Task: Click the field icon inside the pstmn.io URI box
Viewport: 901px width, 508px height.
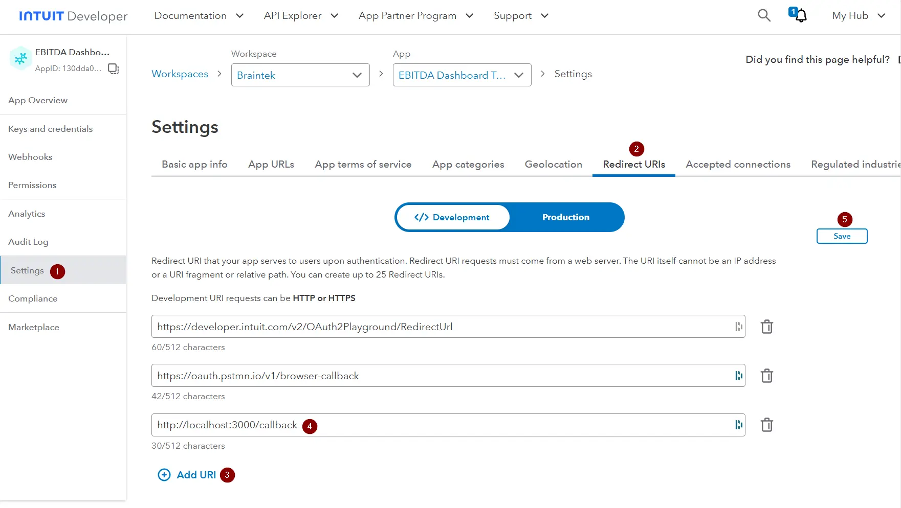Action: tap(738, 376)
